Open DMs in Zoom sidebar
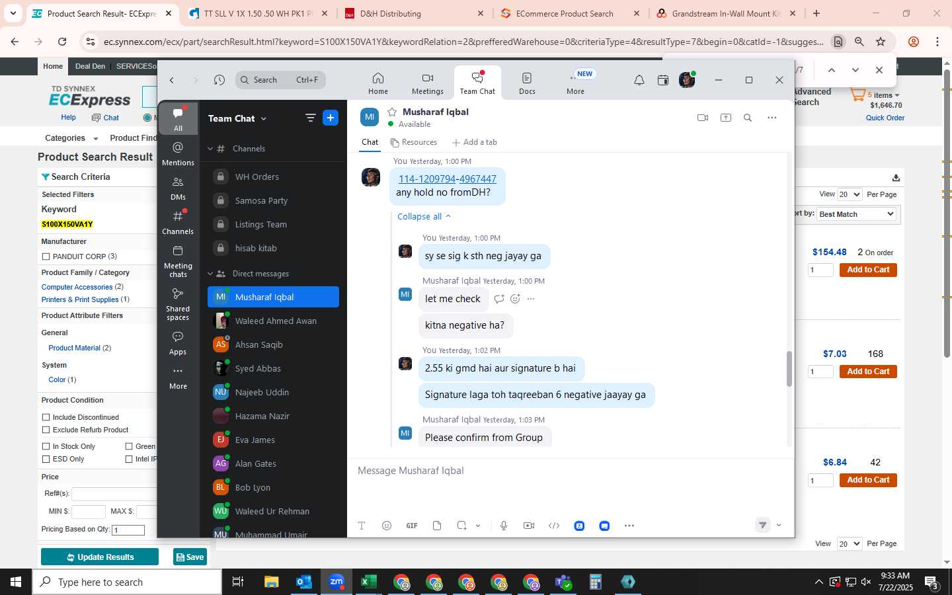The image size is (952, 595). point(178,187)
